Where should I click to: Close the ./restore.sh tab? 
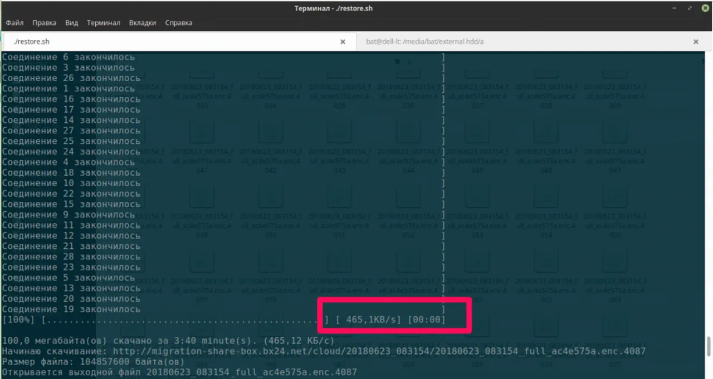click(x=343, y=42)
